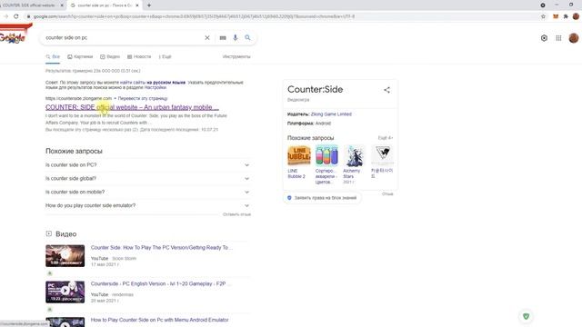Open 'Counterside - PC English Version' video link
Screen dimensions: 582x327
[x=161, y=283]
